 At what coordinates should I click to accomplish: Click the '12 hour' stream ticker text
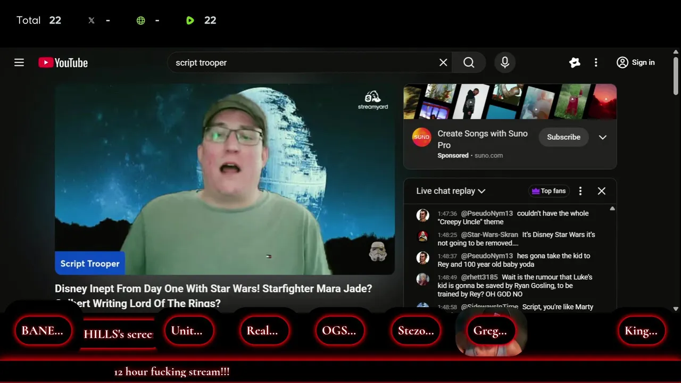tap(172, 372)
